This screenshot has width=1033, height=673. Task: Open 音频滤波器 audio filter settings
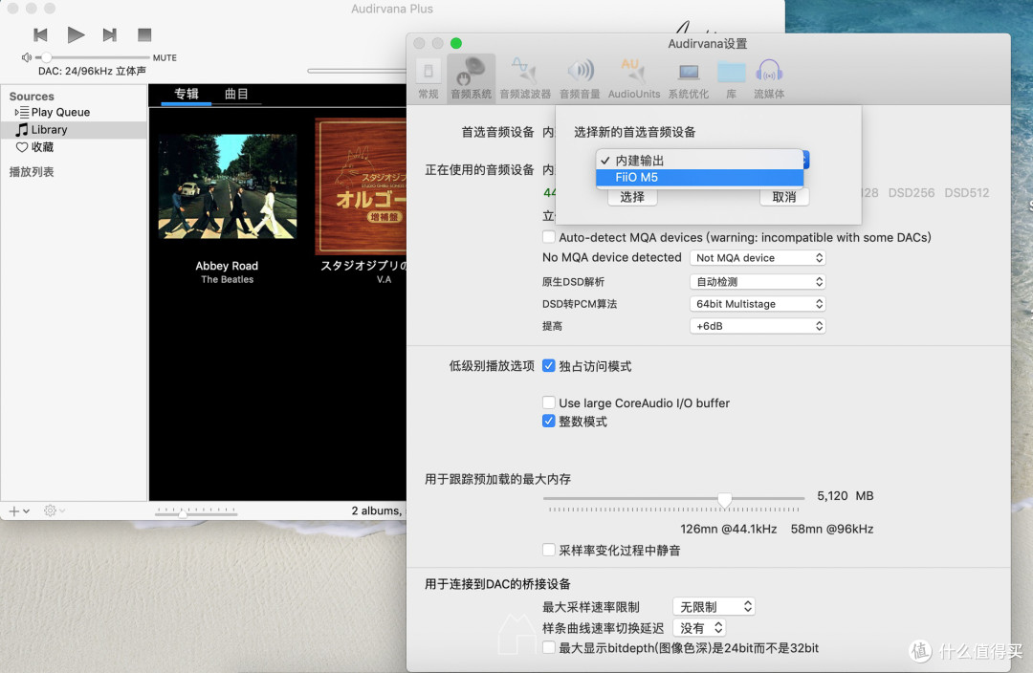pyautogui.click(x=525, y=79)
